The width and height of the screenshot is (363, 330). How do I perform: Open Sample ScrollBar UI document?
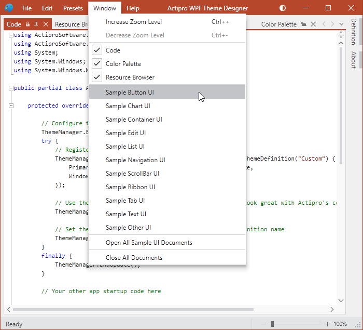[167, 174]
